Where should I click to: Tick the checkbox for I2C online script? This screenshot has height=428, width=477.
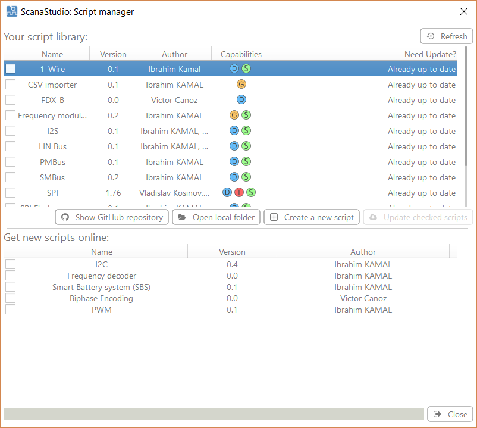pos(11,264)
